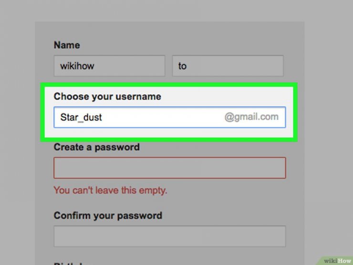Screen dimensions: 353x265
Task: Click the typed word "wikihow" in first name
Action: tap(77, 66)
